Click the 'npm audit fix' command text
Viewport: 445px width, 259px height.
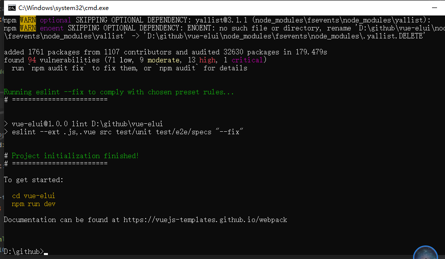tap(57, 68)
